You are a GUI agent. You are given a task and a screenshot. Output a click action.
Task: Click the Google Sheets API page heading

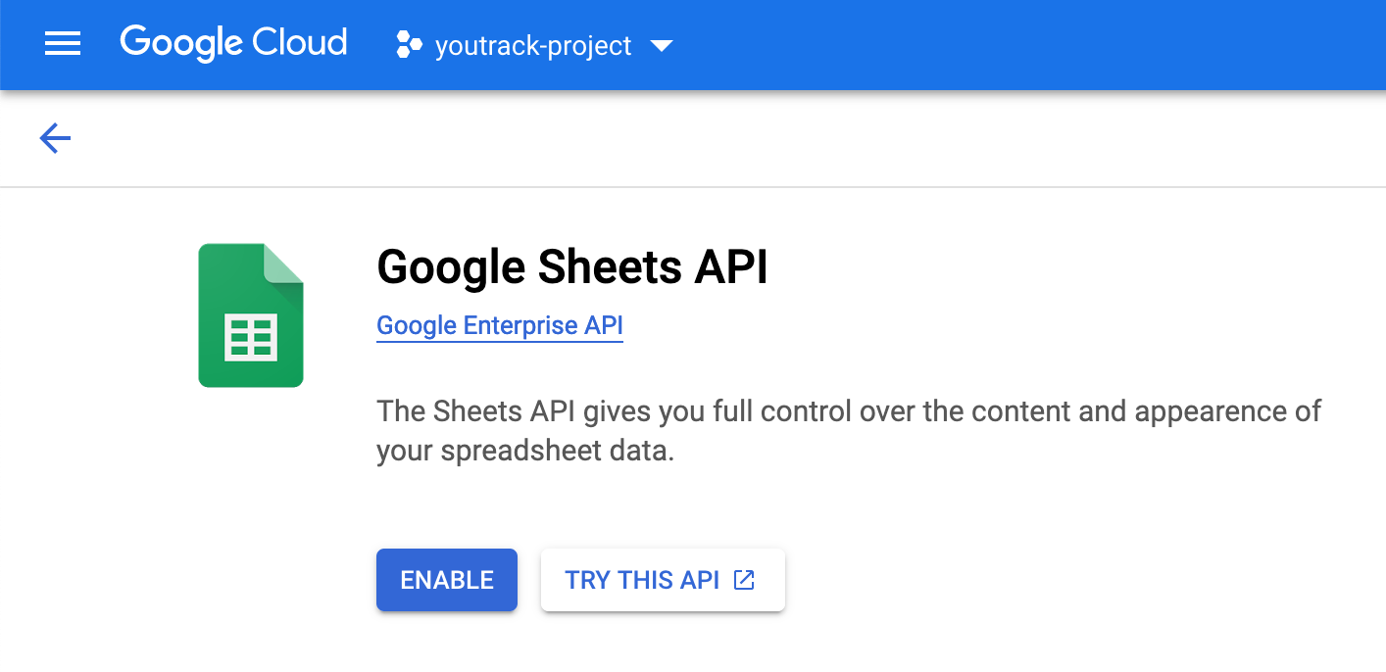coord(572,266)
